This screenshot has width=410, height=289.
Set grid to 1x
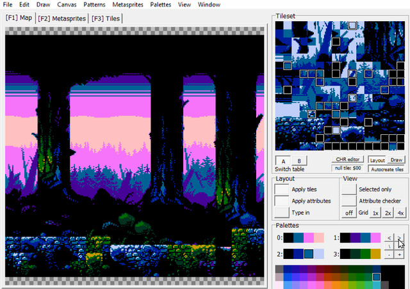click(375, 213)
